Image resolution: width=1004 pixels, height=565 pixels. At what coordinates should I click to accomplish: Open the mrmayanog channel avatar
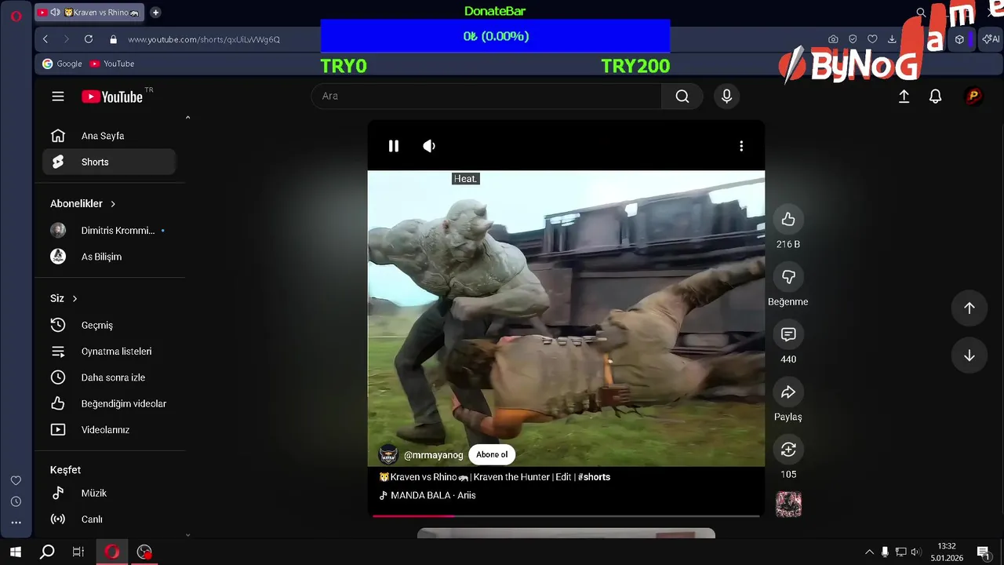click(x=388, y=454)
